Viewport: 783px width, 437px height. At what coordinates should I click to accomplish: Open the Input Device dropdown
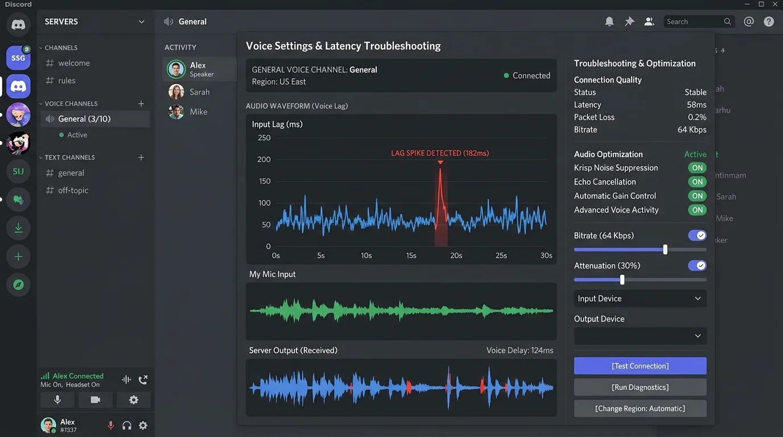[640, 299]
